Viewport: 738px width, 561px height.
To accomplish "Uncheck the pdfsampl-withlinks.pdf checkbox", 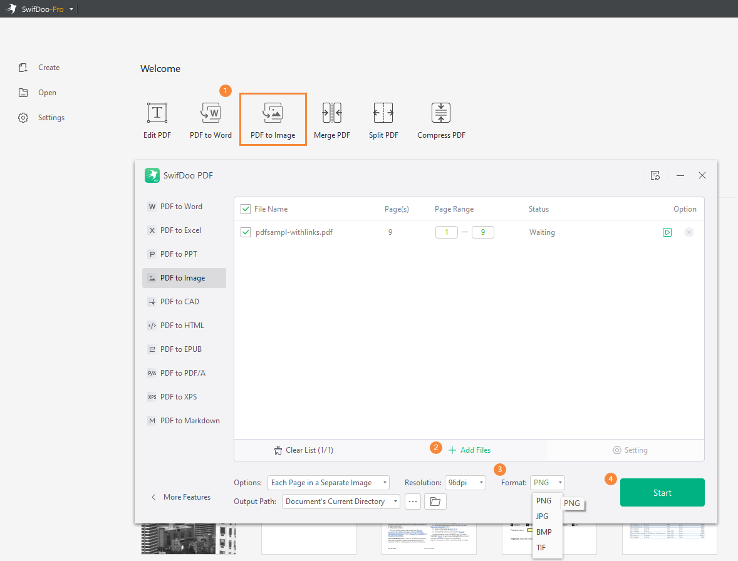I will 246,232.
